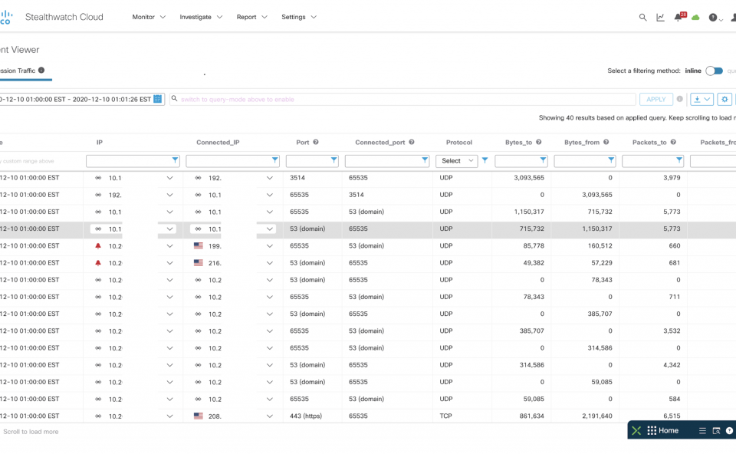Click the Packets_to filter funnel icon
The image size is (736, 454).
[x=679, y=160]
